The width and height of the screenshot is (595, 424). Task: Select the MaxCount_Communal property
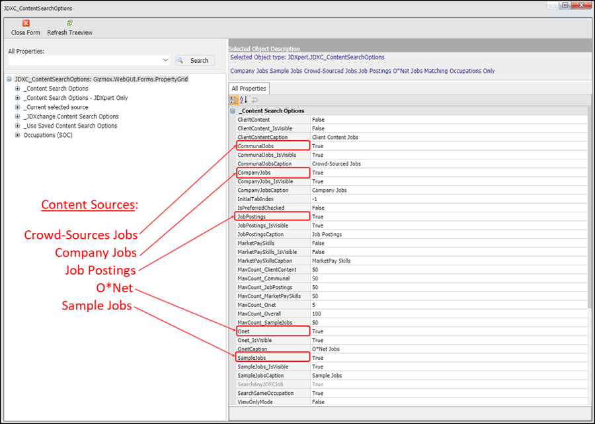[263, 278]
